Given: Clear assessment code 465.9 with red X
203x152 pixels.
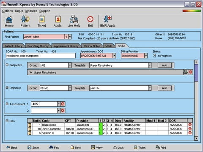Looking at the screenshot, I should coord(63,104).
